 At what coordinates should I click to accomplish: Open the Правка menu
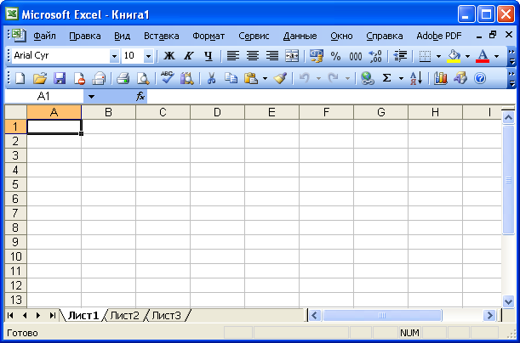click(x=85, y=36)
